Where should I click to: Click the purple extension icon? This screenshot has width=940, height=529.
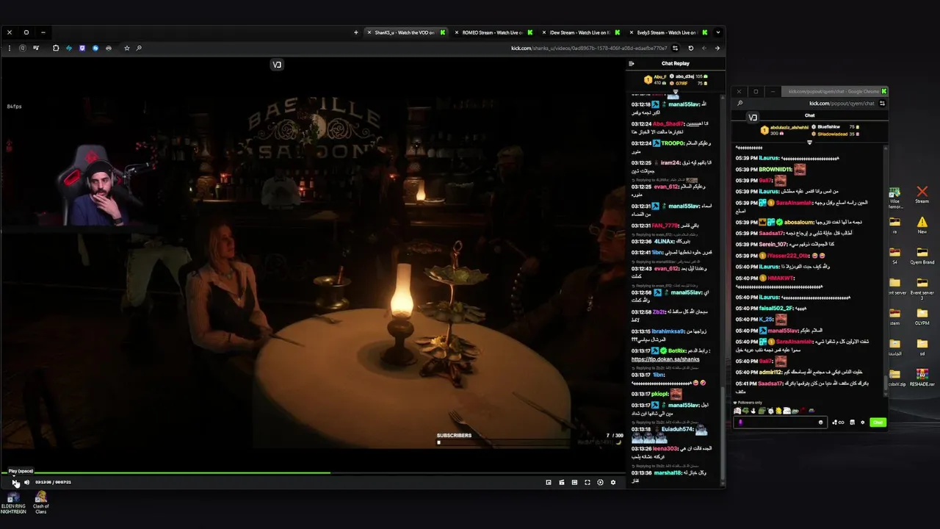coord(82,48)
